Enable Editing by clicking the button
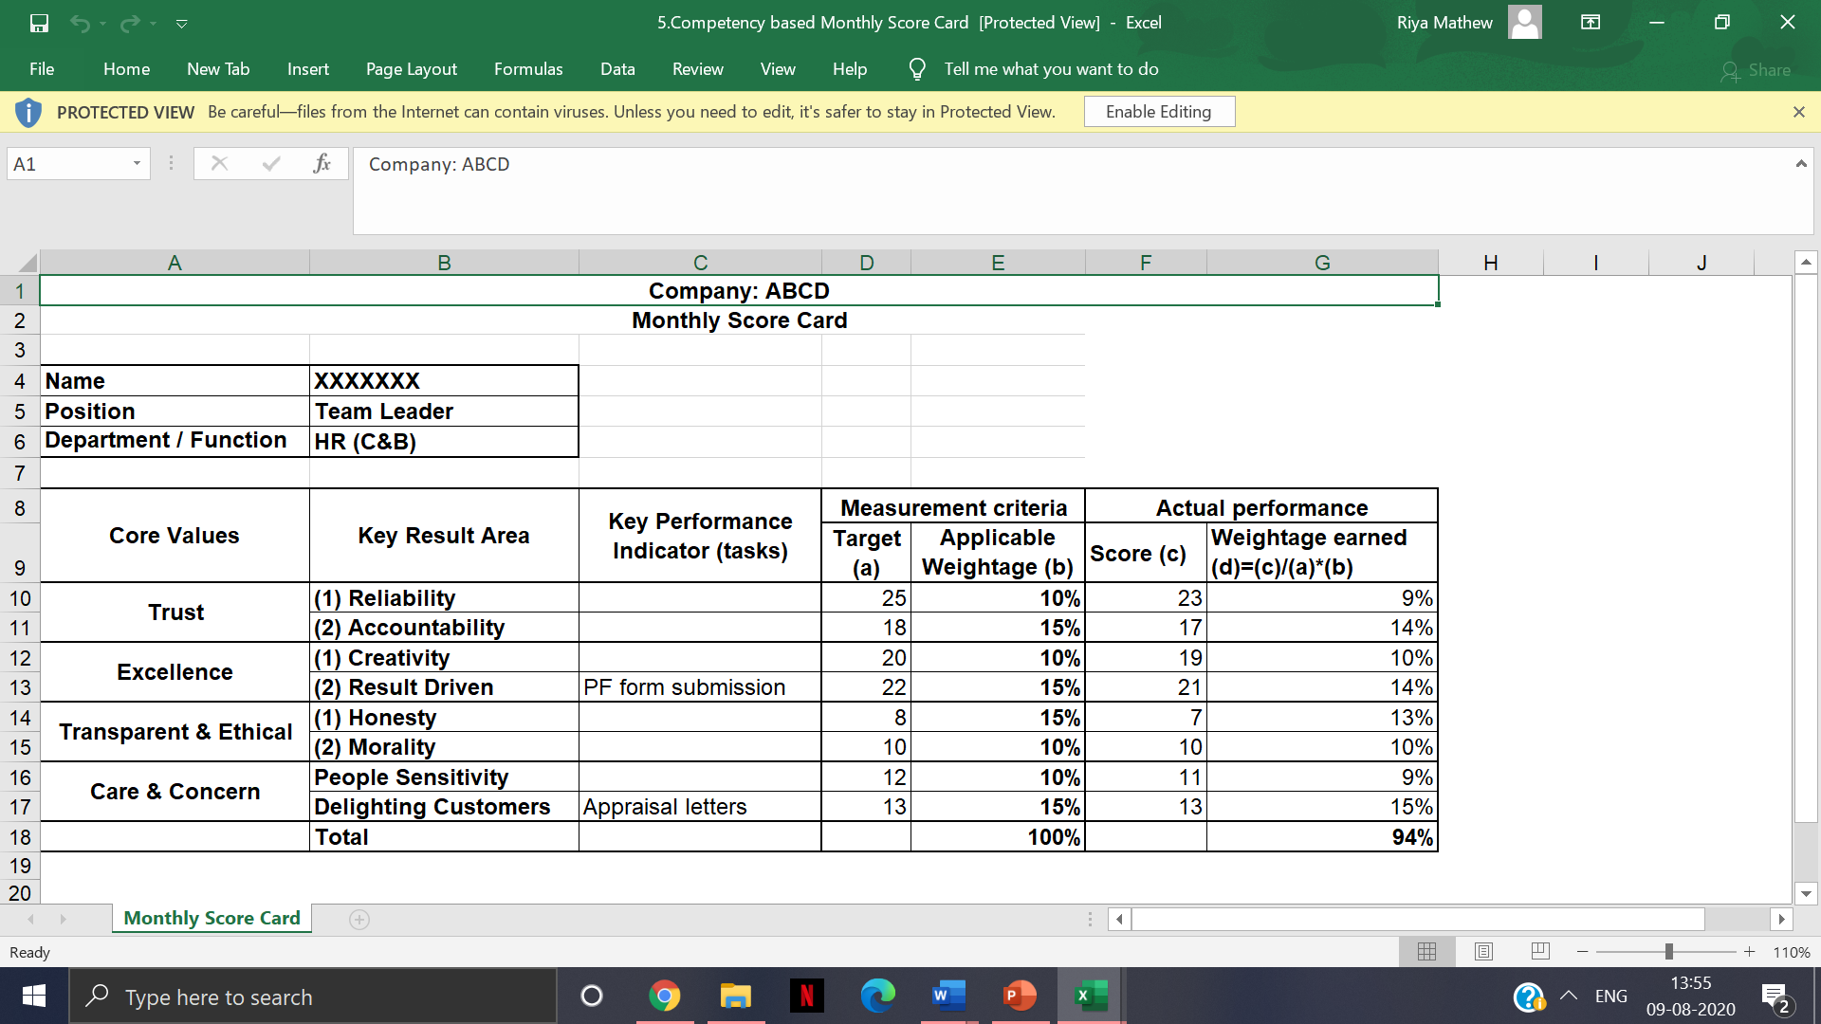This screenshot has width=1821, height=1024. coord(1158,111)
